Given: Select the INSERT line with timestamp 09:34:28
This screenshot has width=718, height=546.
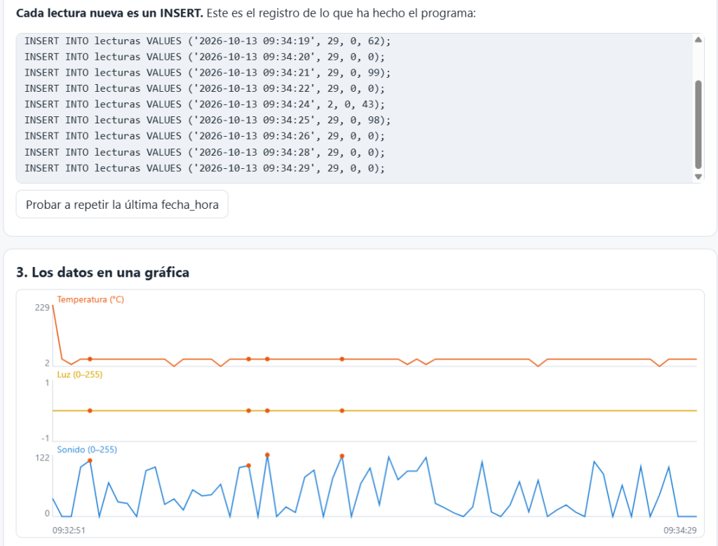Looking at the screenshot, I should click(x=205, y=152).
